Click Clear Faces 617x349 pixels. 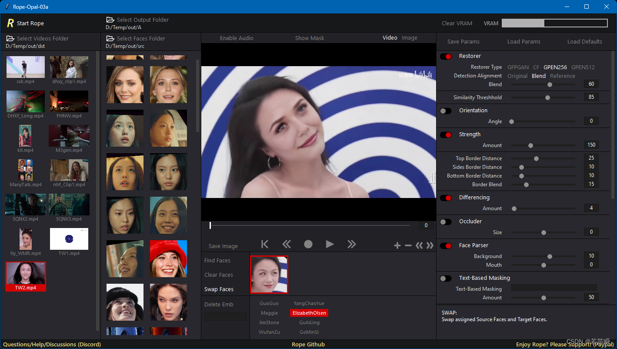coord(219,275)
